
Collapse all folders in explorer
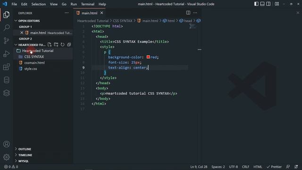69,44
